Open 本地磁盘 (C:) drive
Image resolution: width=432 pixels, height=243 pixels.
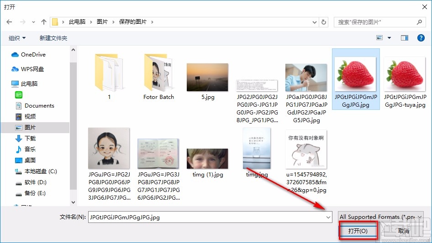point(36,171)
